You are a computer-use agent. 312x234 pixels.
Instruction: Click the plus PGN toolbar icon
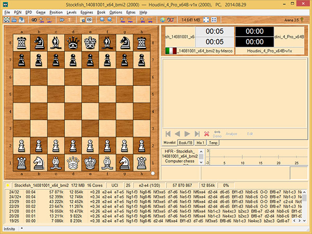(x=122, y=20)
